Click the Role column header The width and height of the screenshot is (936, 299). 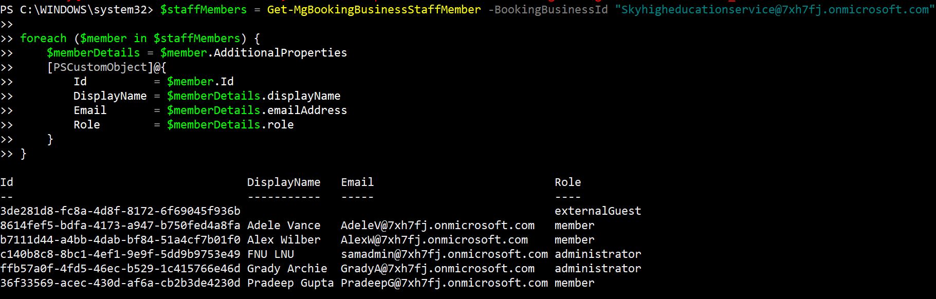click(x=567, y=182)
